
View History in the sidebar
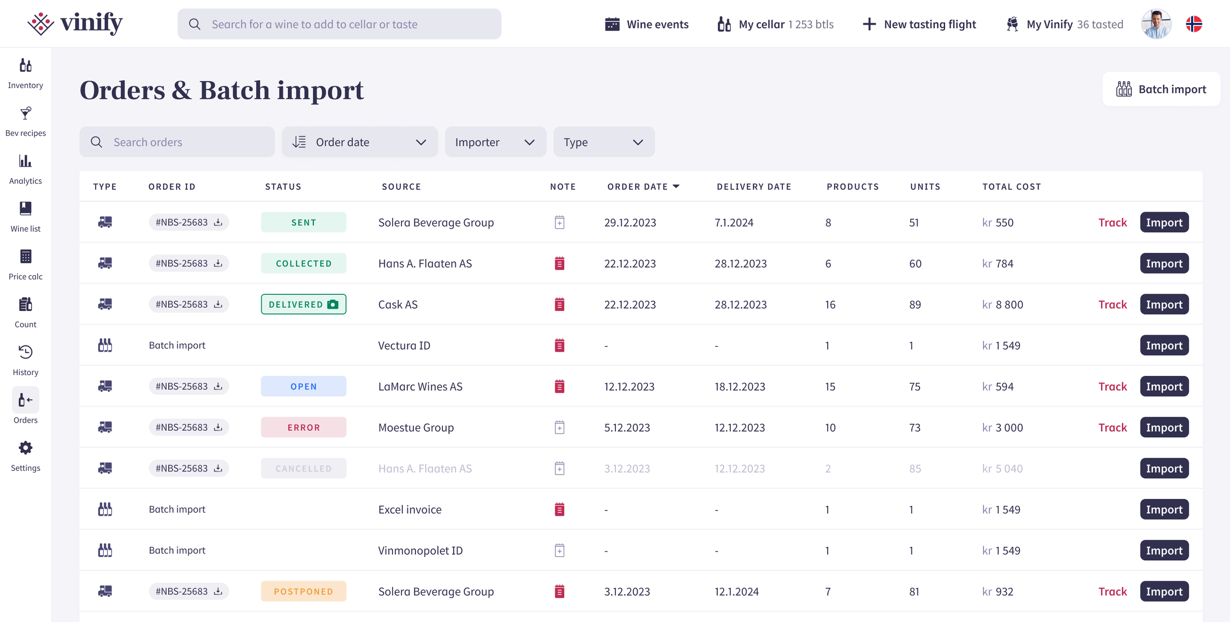[x=26, y=361]
